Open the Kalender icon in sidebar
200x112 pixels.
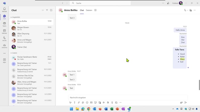[x=4, y=31]
